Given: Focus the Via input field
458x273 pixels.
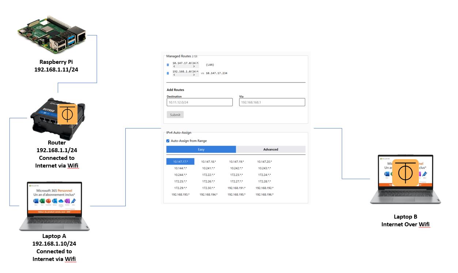Looking at the screenshot, I should click(x=272, y=103).
